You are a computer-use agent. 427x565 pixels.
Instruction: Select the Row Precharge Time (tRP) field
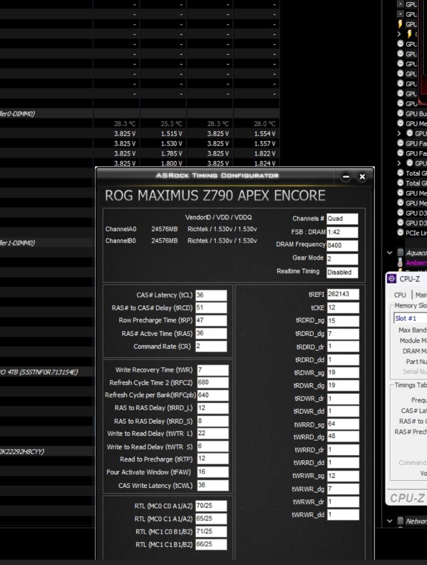(211, 321)
